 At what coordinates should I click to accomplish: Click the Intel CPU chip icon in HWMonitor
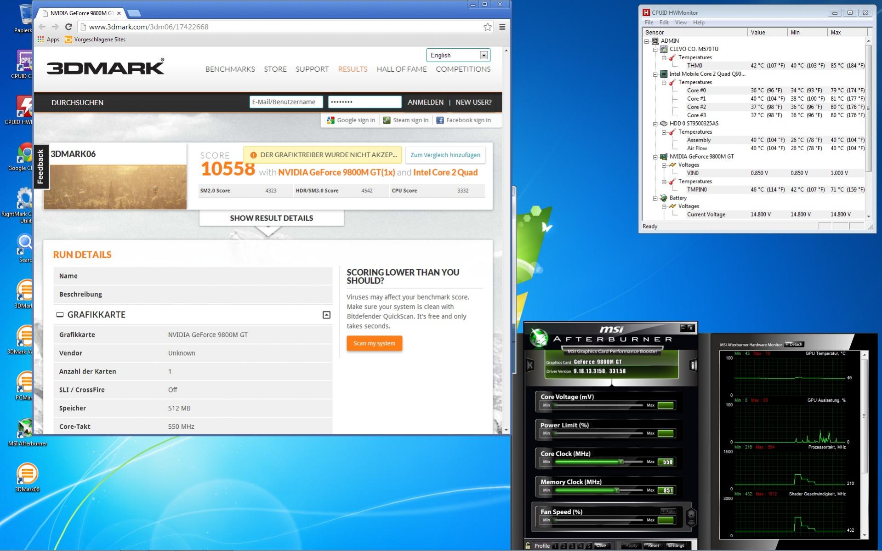[664, 74]
